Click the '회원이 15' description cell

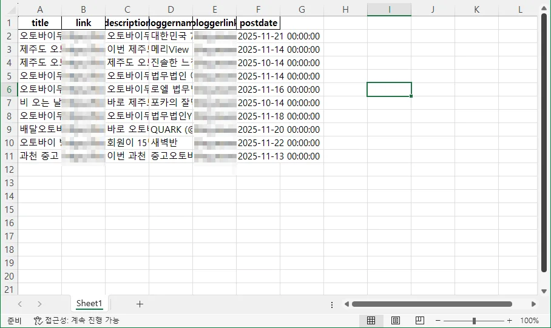(127, 143)
